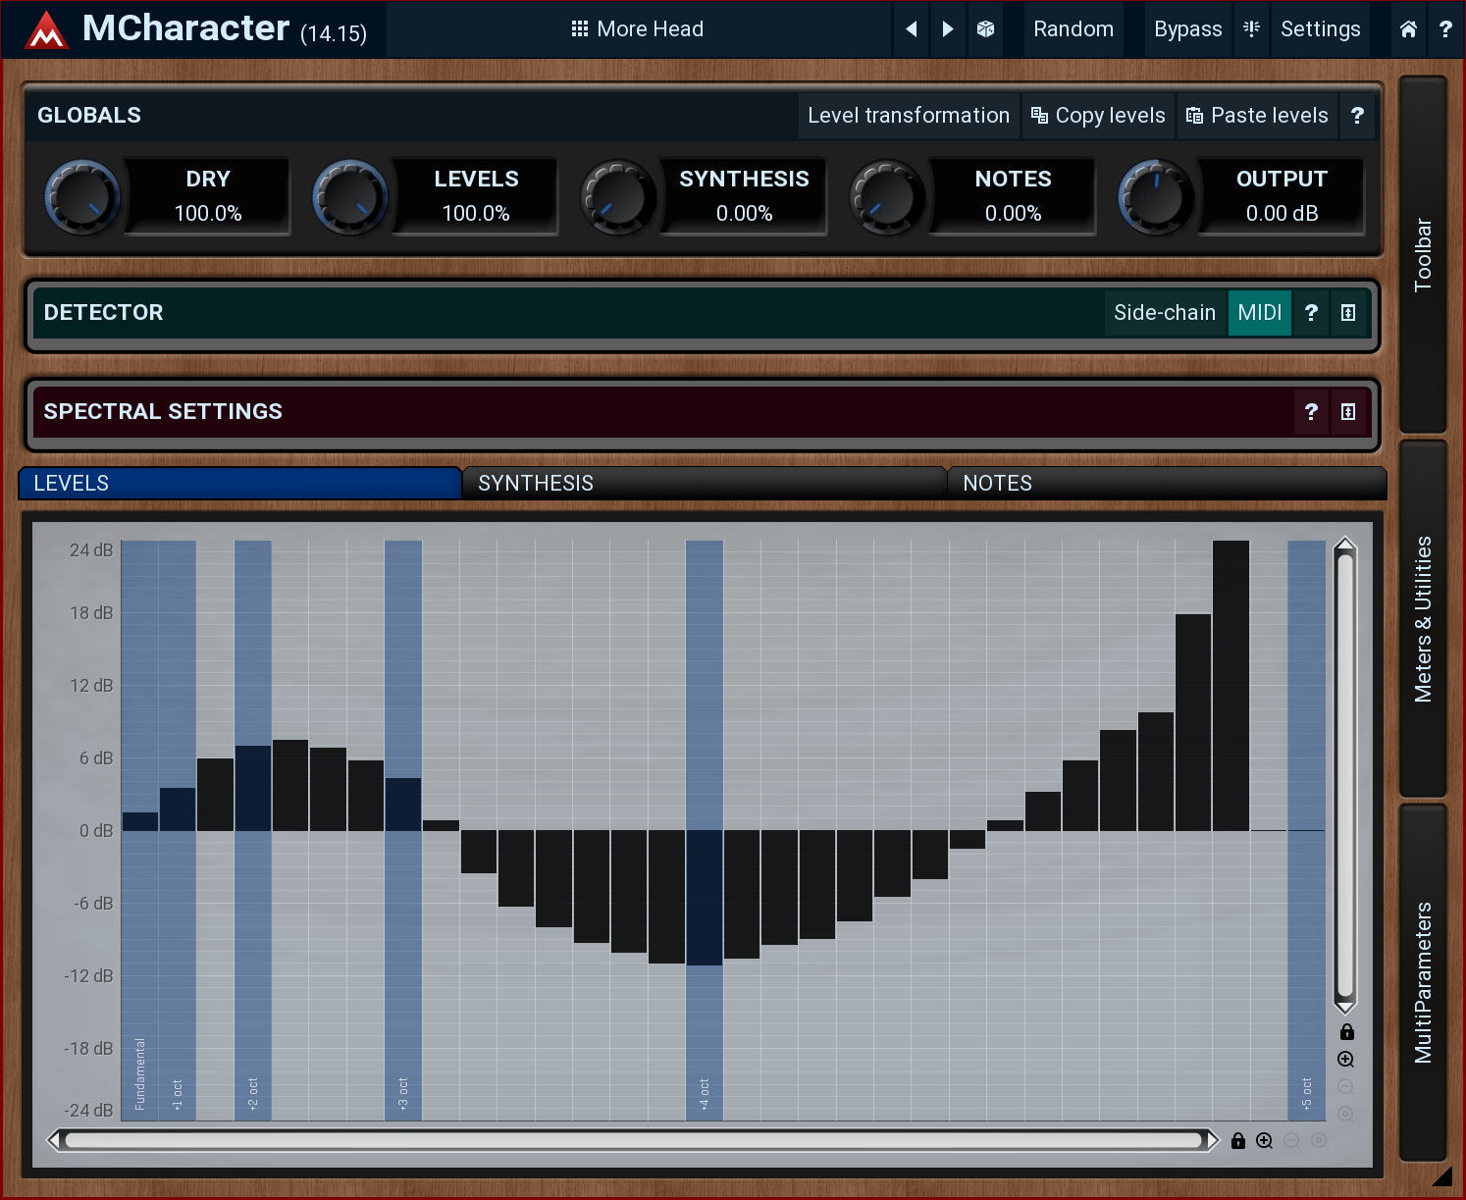Click the Level transformation button
Viewport: 1466px width, 1200px height.
coord(908,116)
